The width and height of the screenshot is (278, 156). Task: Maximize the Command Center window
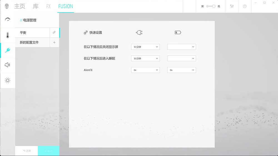coord(265,3)
